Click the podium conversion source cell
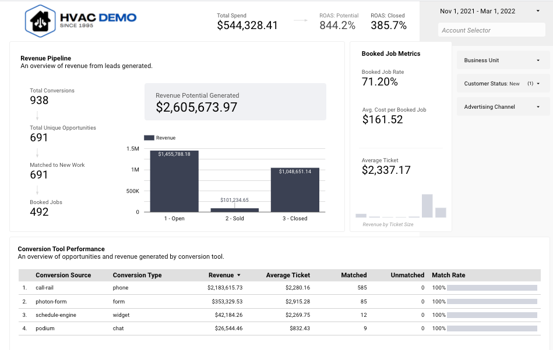553x350 pixels. click(45, 328)
